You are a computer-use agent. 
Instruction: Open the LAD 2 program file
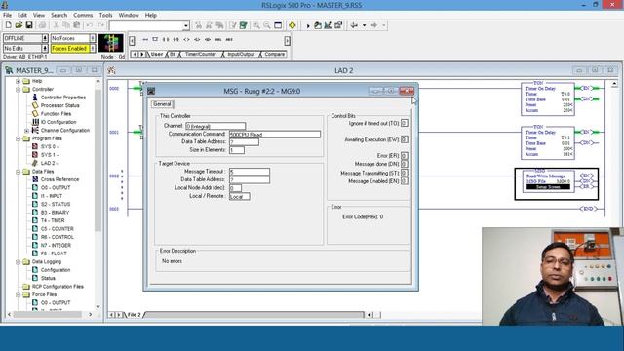(50, 163)
